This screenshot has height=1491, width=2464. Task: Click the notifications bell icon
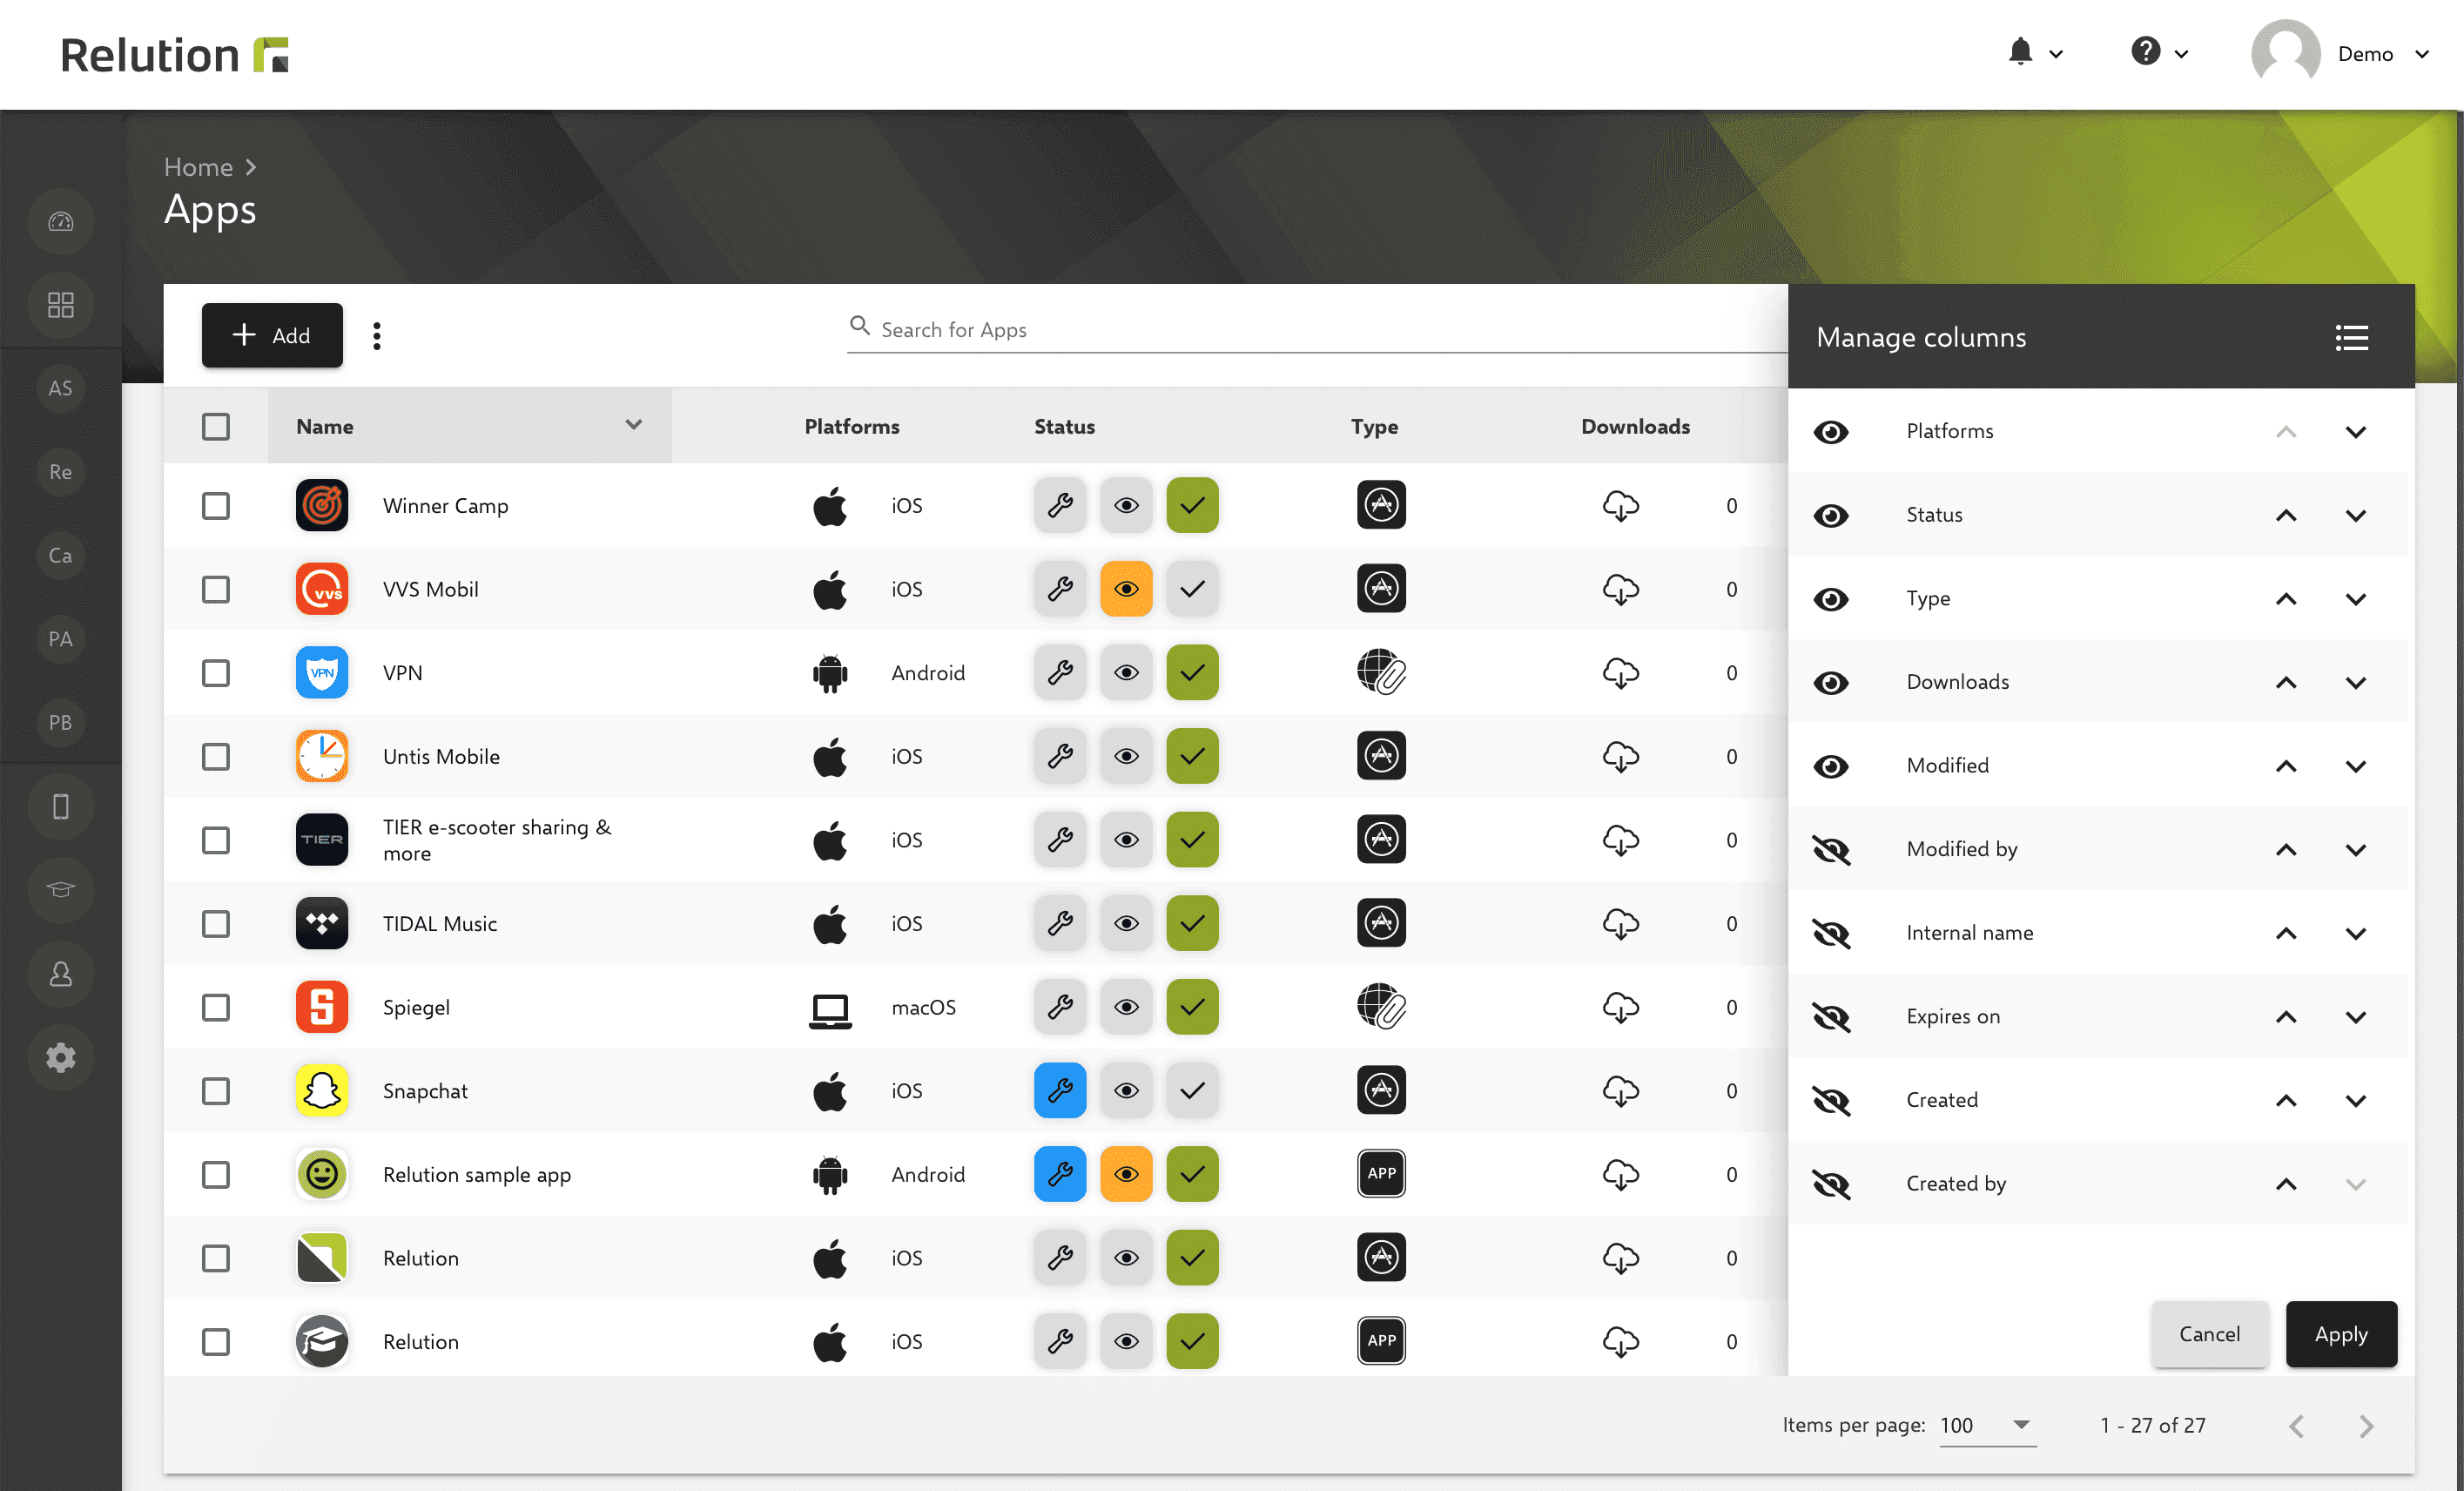tap(2020, 52)
